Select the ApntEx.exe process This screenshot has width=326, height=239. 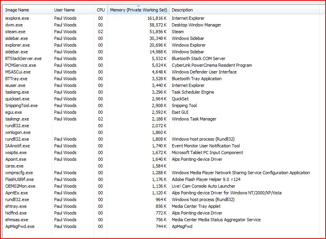[x=17, y=193]
